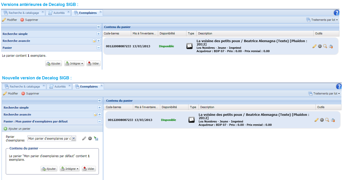Open the Intégrer dropdown button
The height and width of the screenshot is (180, 343).
point(69,169)
